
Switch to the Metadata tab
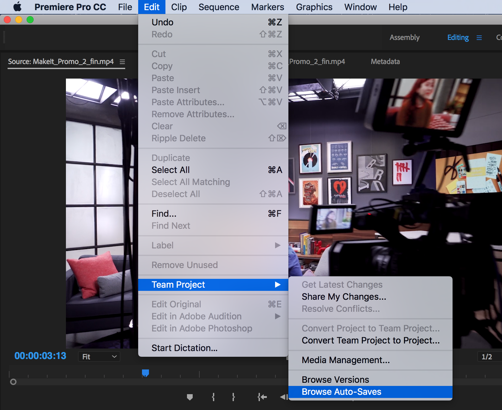pyautogui.click(x=385, y=61)
